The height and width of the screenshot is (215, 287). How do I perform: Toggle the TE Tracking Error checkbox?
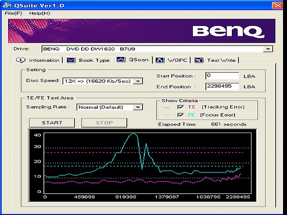tap(180, 107)
